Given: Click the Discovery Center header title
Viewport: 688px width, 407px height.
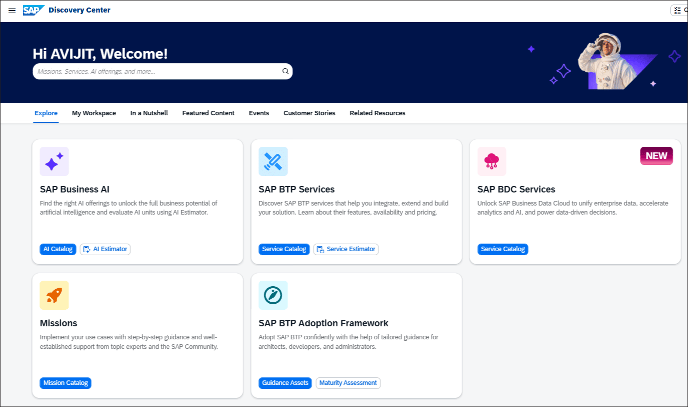Looking at the screenshot, I should click(79, 10).
